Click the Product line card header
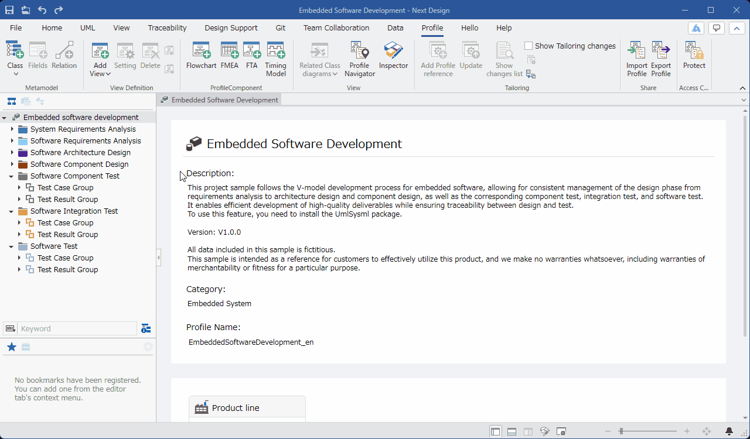 point(247,407)
